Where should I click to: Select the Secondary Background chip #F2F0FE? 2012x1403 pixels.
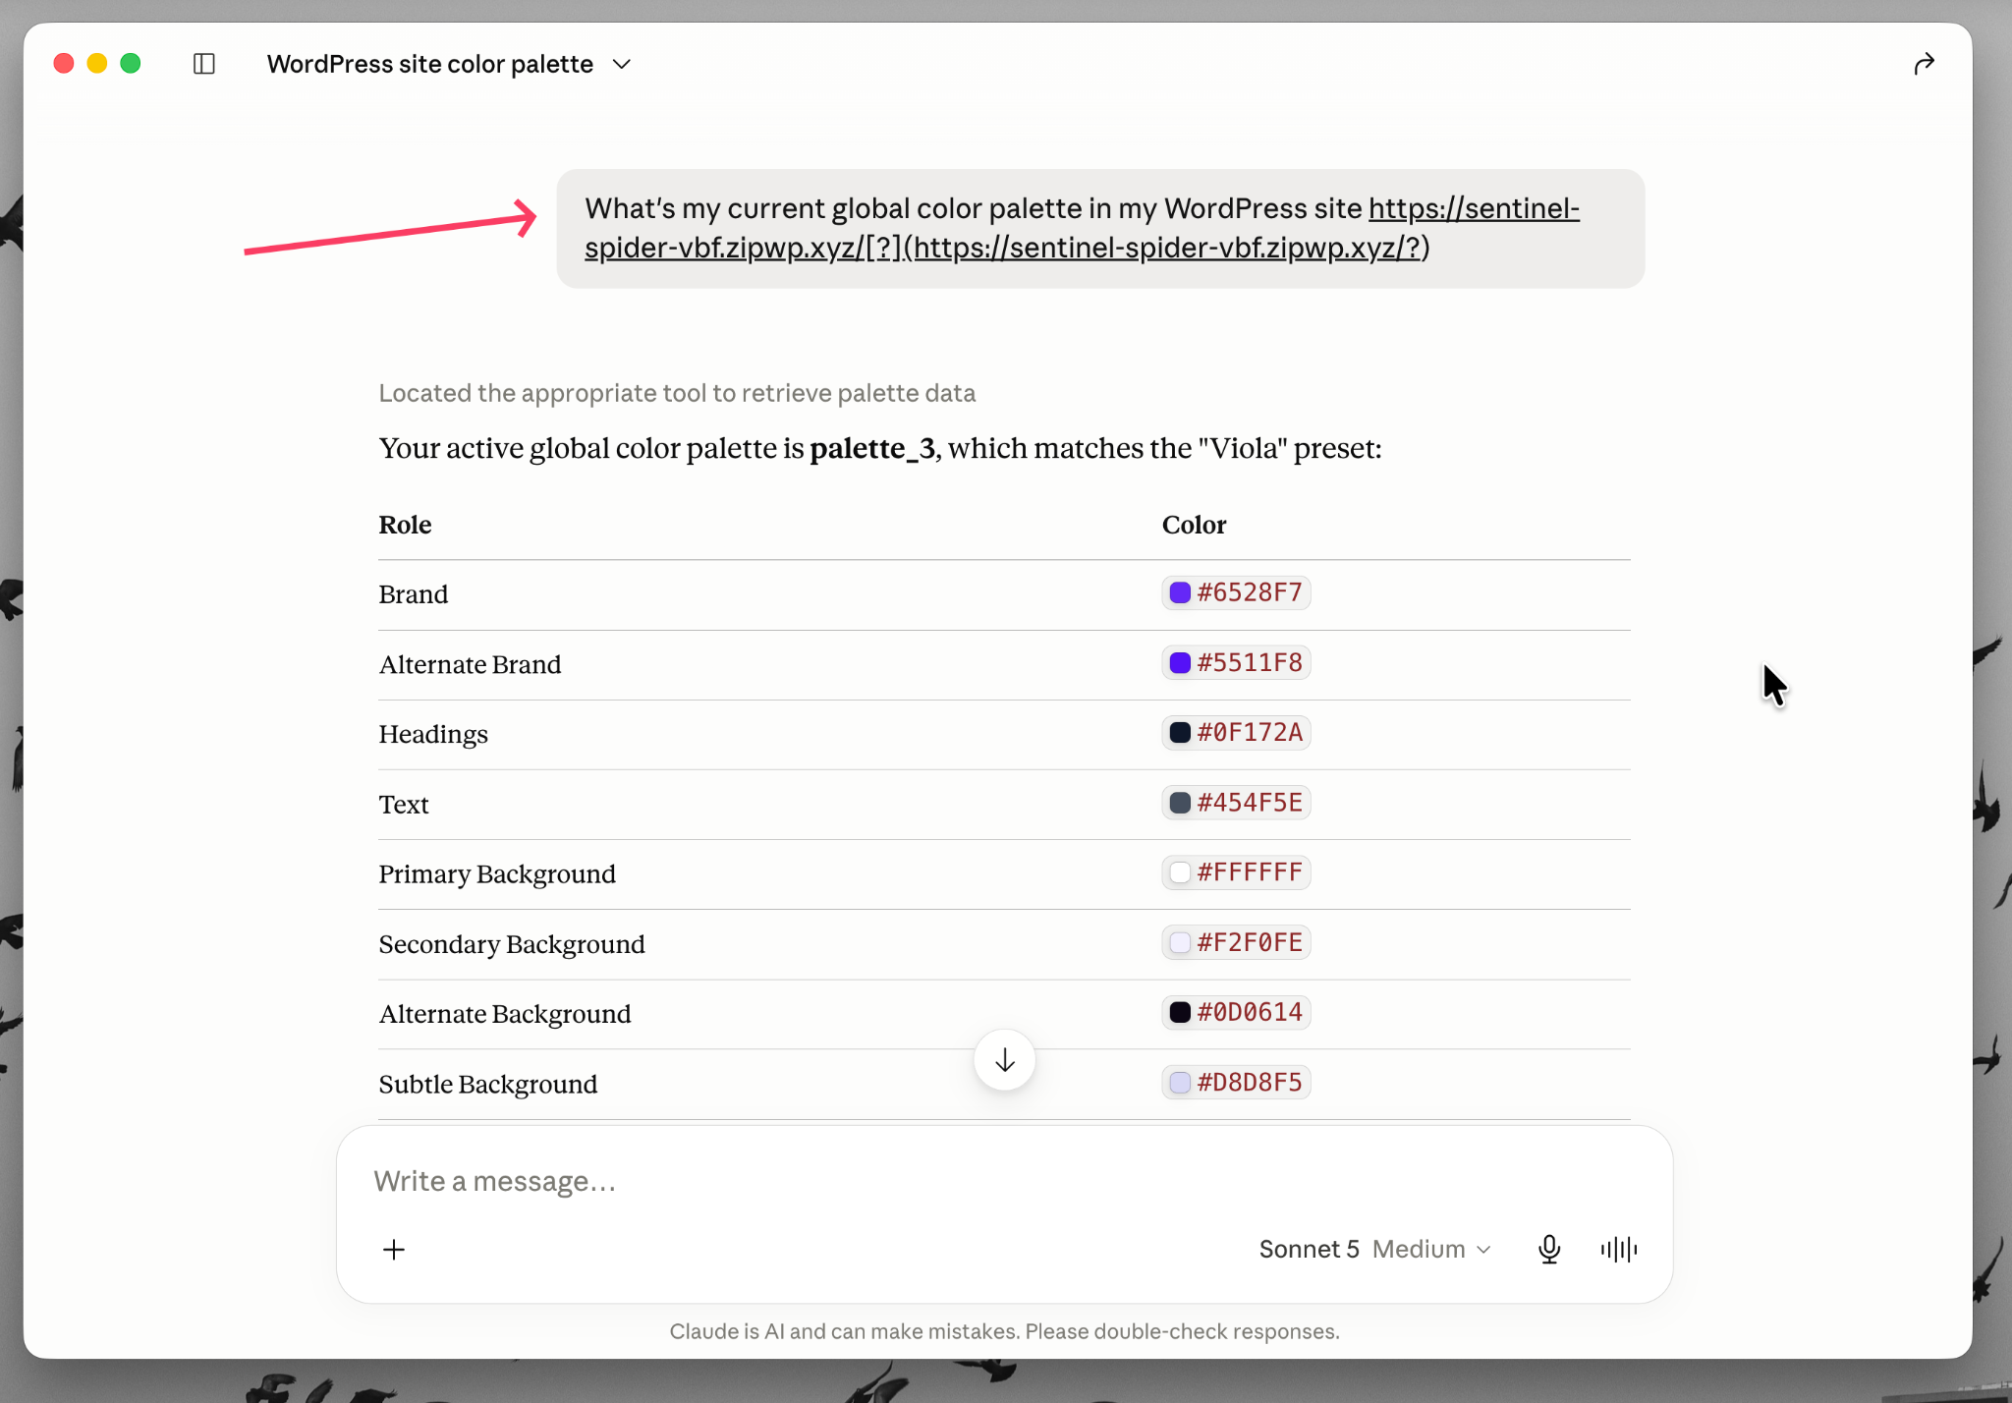point(1236,942)
